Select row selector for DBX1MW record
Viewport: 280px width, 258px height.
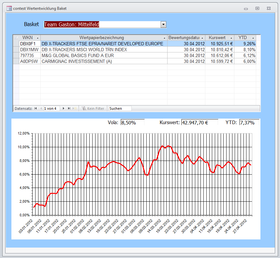tap(16, 50)
